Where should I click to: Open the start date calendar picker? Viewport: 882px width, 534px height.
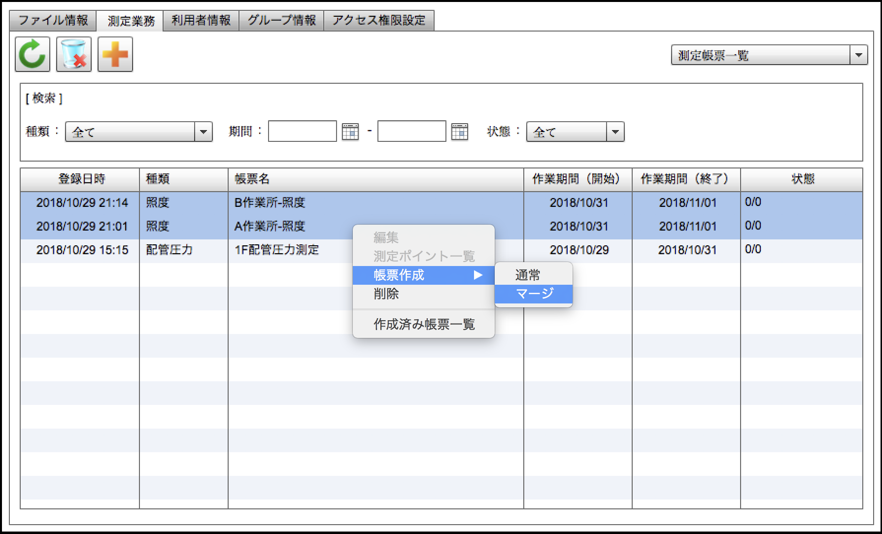[x=350, y=132]
